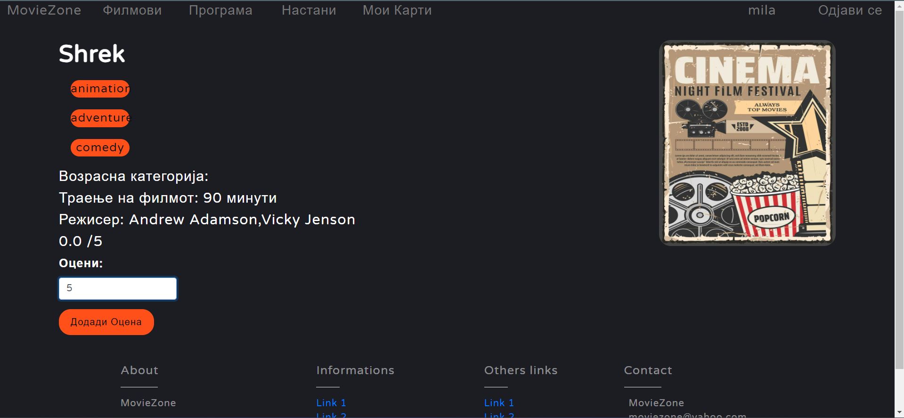Go to the Програма page
The image size is (904, 418).
click(x=220, y=10)
